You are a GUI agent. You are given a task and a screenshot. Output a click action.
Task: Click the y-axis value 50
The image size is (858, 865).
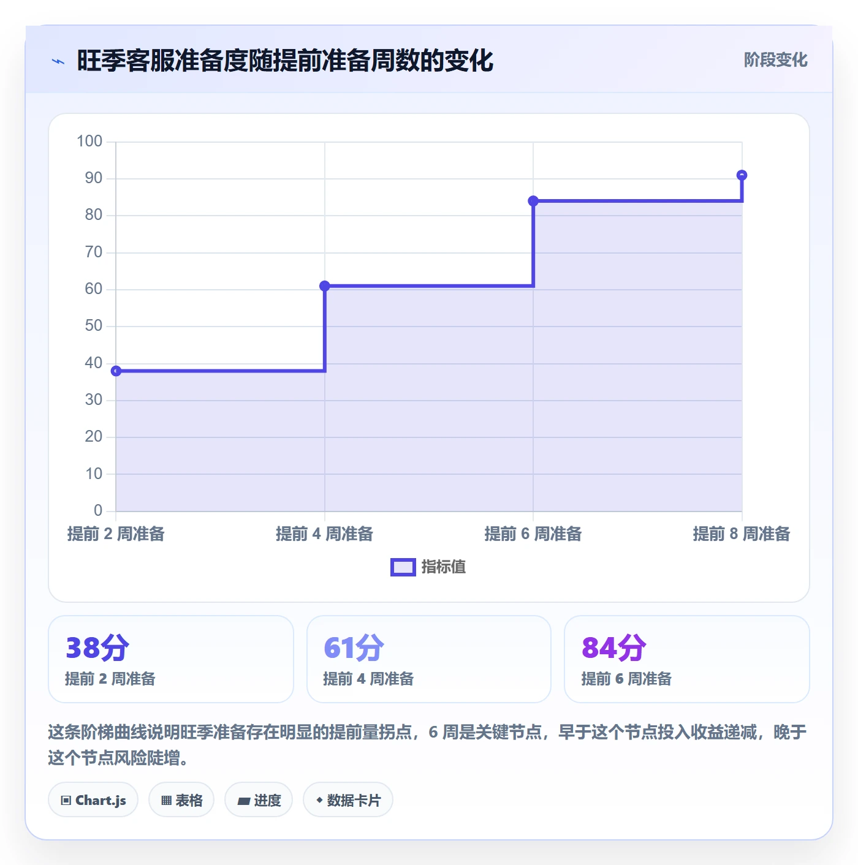tap(94, 326)
